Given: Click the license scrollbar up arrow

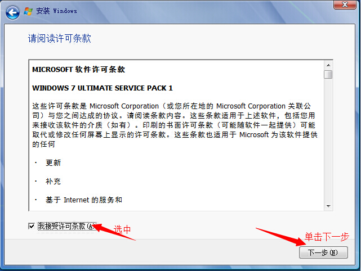Looking at the screenshot, I should (x=328, y=65).
